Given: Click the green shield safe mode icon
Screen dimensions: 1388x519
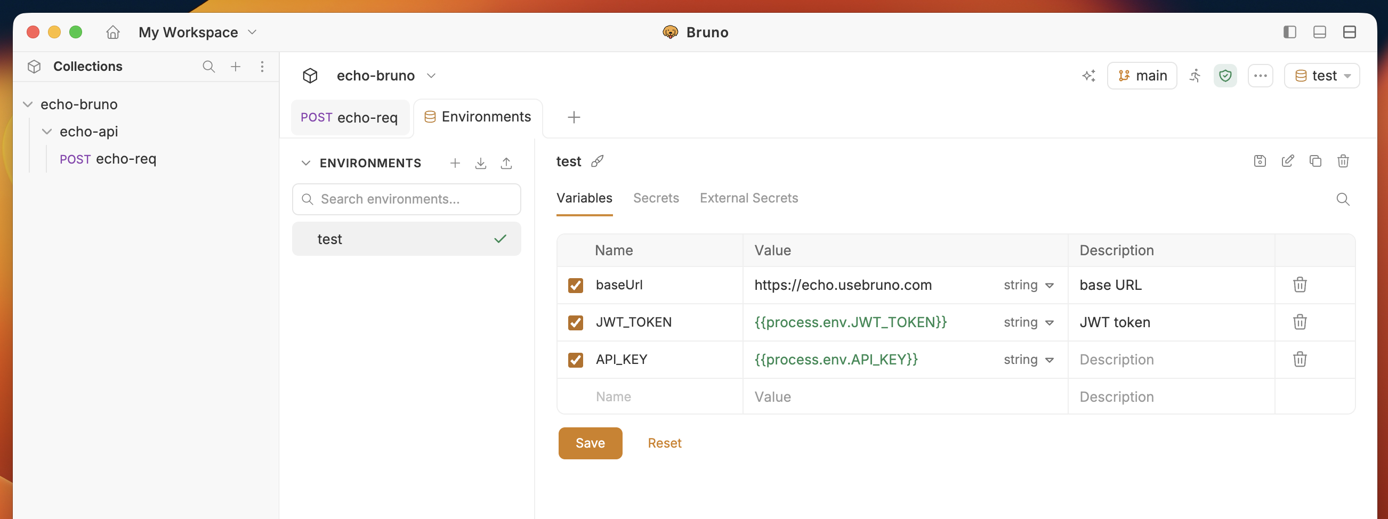Looking at the screenshot, I should pyautogui.click(x=1225, y=75).
